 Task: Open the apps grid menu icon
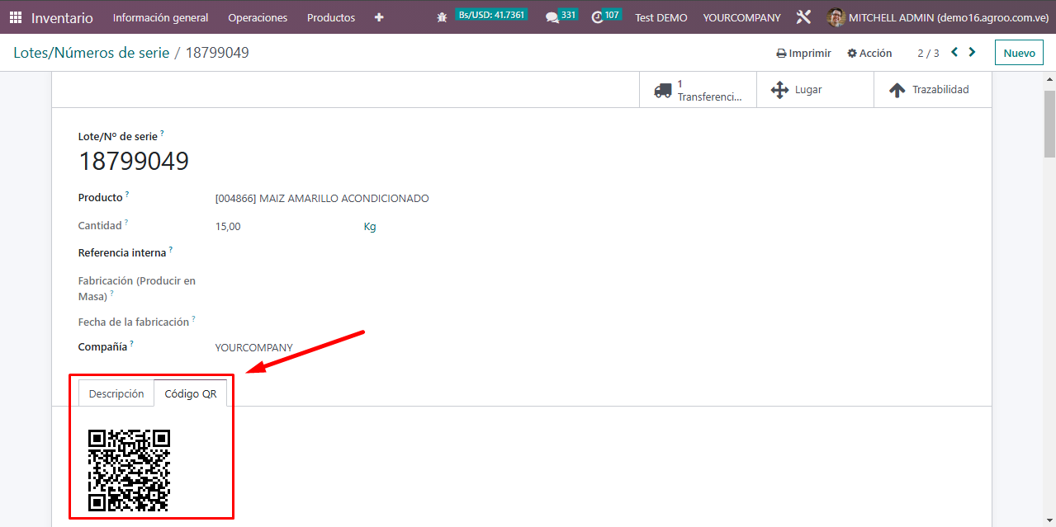pos(16,17)
